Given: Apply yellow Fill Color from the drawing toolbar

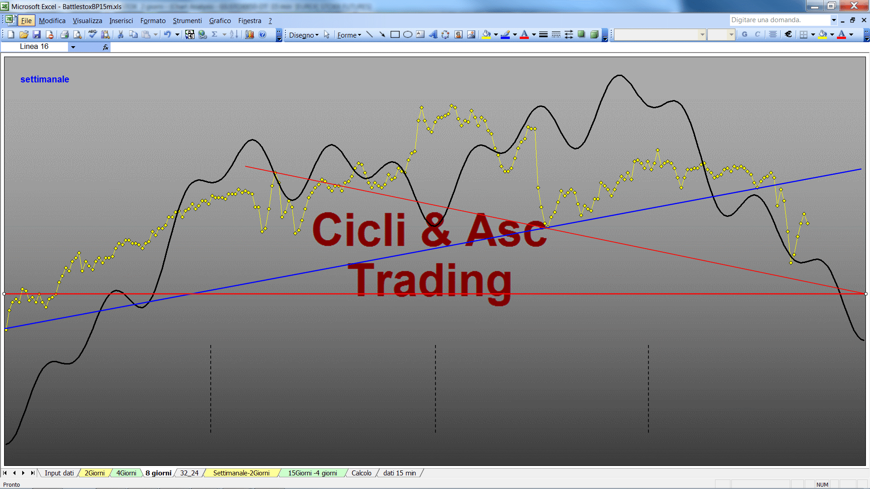Looking at the screenshot, I should tap(487, 34).
